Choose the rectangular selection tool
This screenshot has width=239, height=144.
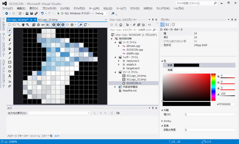(10, 25)
